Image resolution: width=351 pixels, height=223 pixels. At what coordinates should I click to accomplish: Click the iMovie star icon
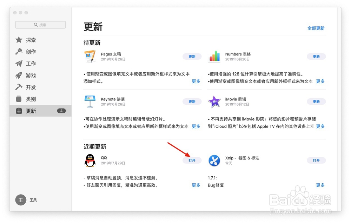[x=214, y=101]
